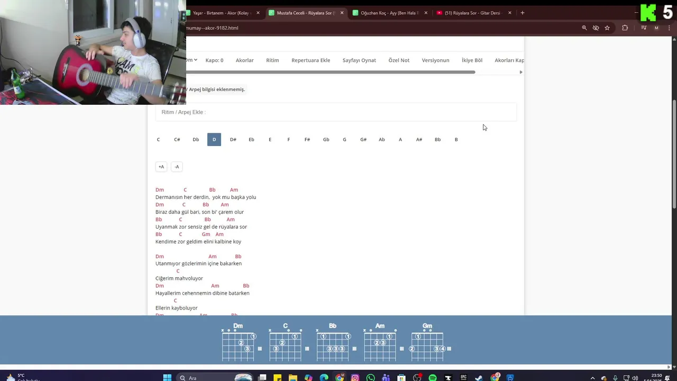The height and width of the screenshot is (381, 677).
Task: Open Akorlar menu item
Action: (x=245, y=60)
